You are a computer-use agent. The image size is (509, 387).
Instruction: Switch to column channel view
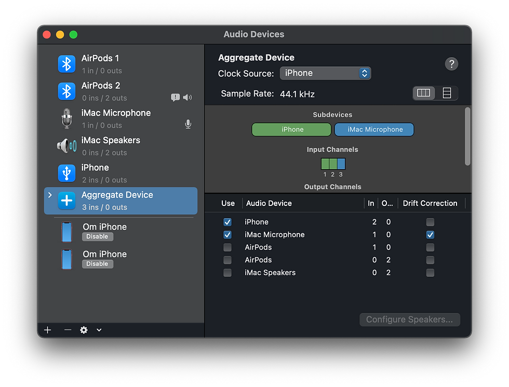coord(424,93)
